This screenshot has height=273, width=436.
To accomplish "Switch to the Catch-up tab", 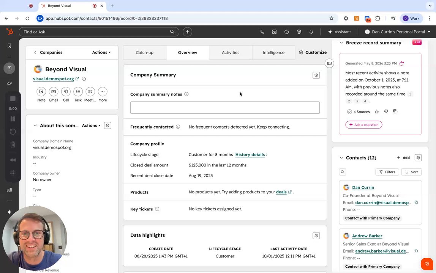I will click(x=145, y=52).
